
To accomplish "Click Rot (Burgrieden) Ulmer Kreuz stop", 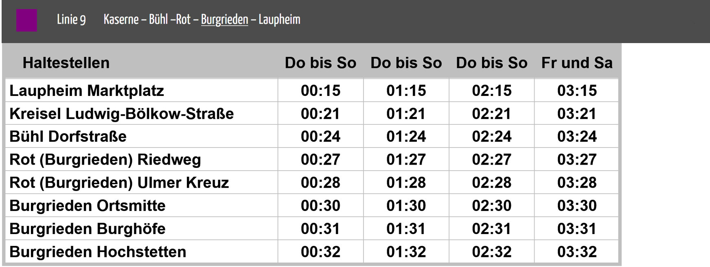I will pos(119,183).
